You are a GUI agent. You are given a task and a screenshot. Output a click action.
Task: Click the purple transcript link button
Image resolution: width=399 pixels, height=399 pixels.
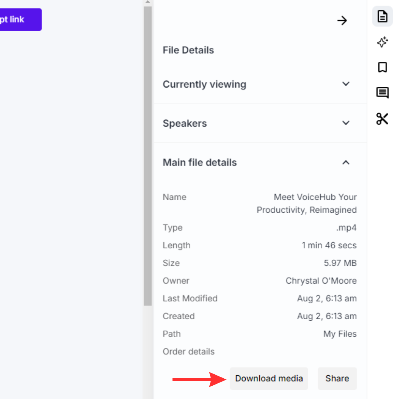pos(20,20)
